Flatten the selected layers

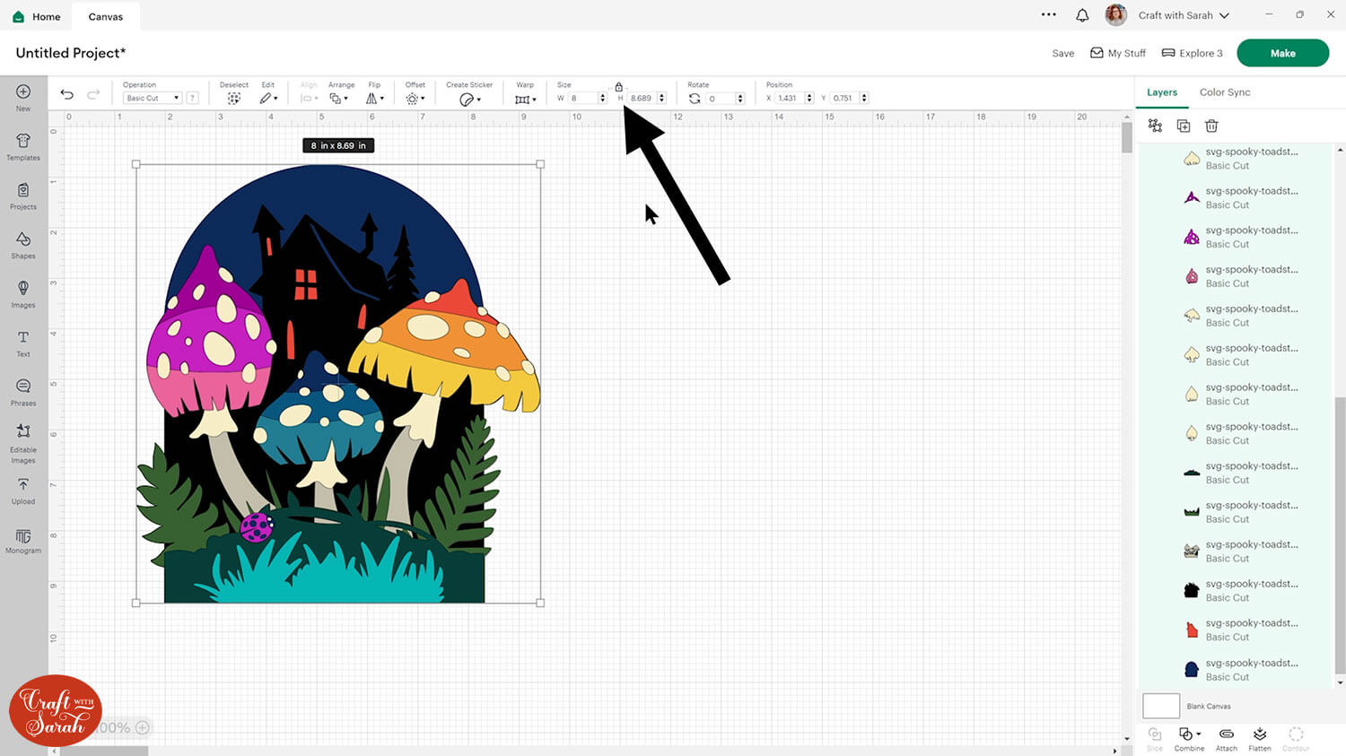coord(1260,738)
